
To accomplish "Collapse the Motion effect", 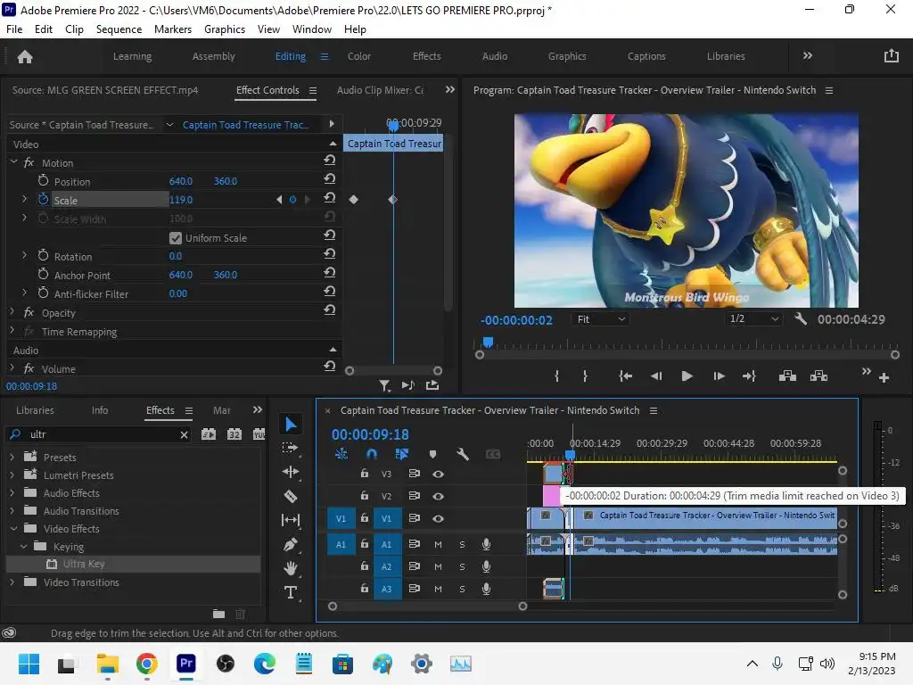I will click(x=13, y=162).
